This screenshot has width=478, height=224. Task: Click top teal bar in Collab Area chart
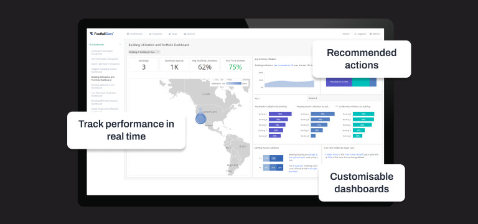click(x=363, y=114)
